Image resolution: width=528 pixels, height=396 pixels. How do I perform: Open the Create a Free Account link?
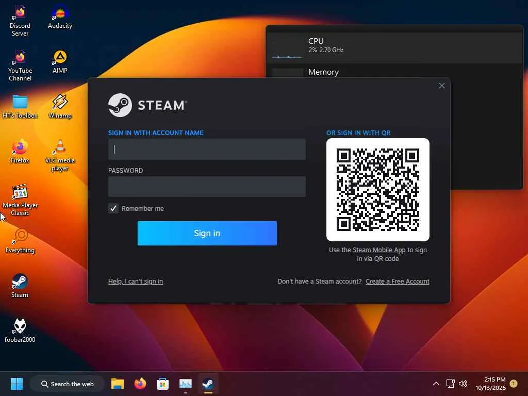click(398, 281)
